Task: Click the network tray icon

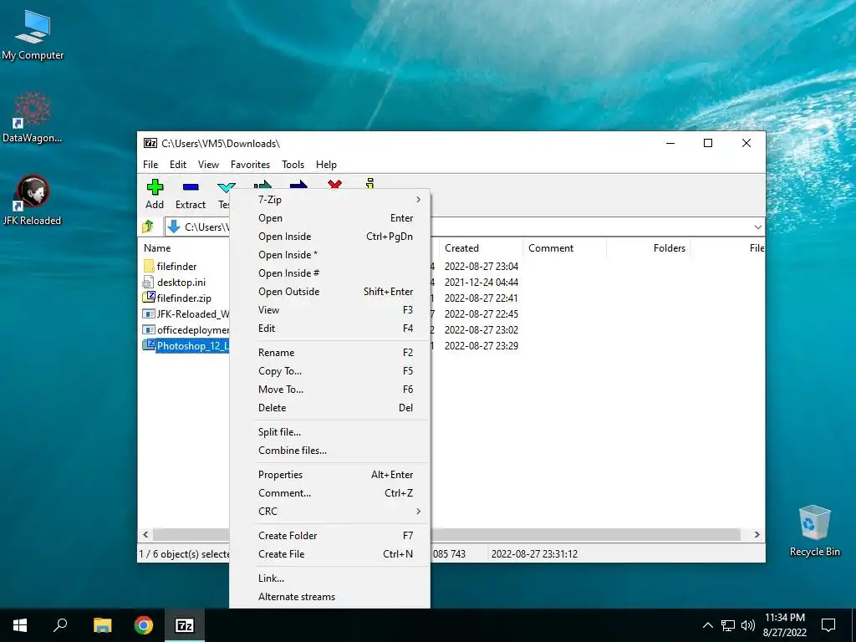Action: (x=728, y=625)
